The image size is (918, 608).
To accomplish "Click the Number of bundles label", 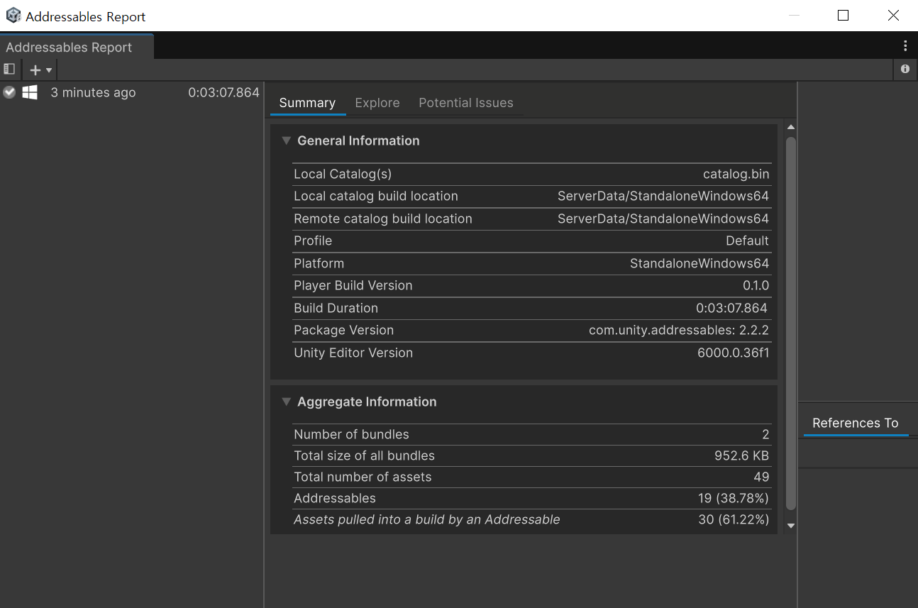I will (352, 434).
